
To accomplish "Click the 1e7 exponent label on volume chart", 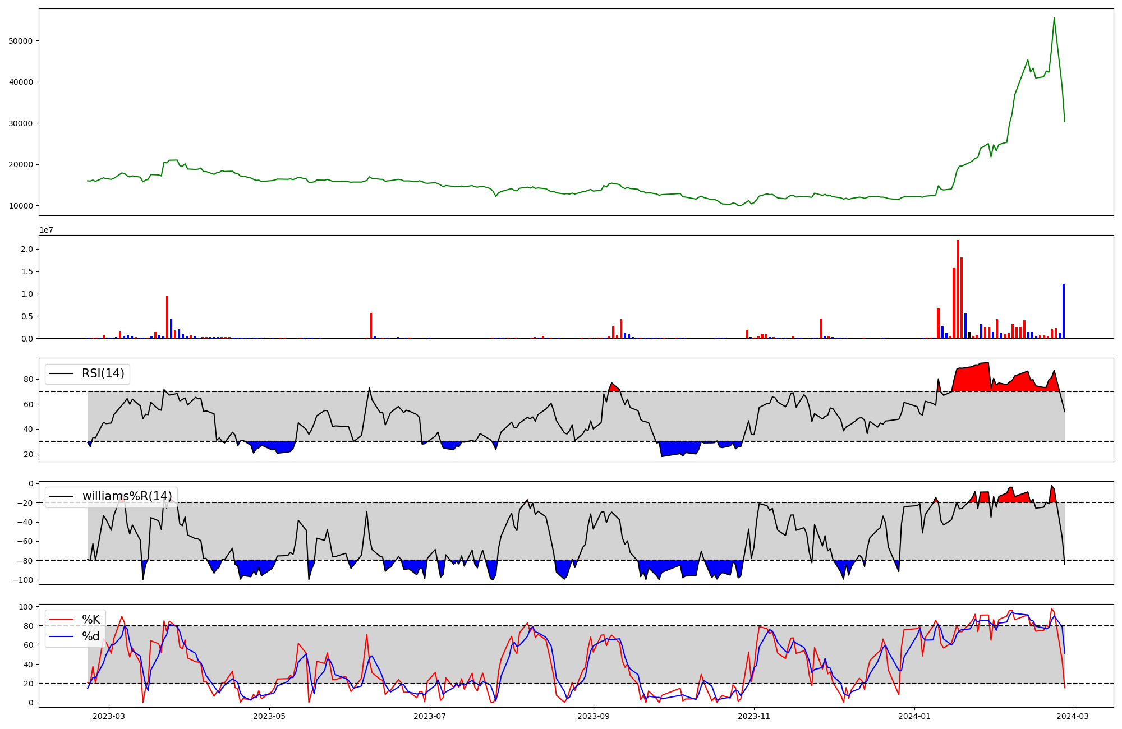I will (x=46, y=230).
